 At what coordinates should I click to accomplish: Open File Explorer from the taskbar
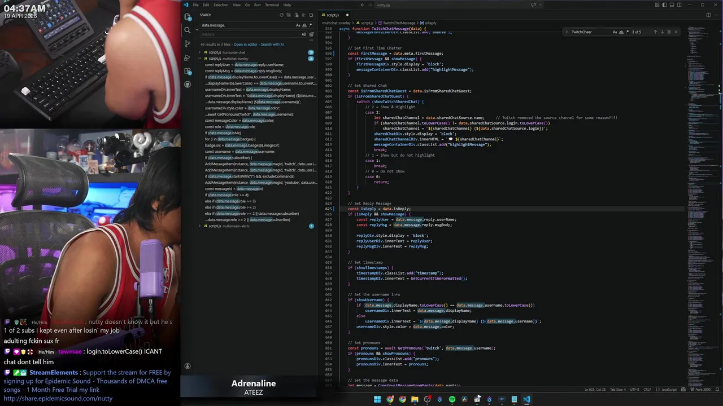[415, 399]
